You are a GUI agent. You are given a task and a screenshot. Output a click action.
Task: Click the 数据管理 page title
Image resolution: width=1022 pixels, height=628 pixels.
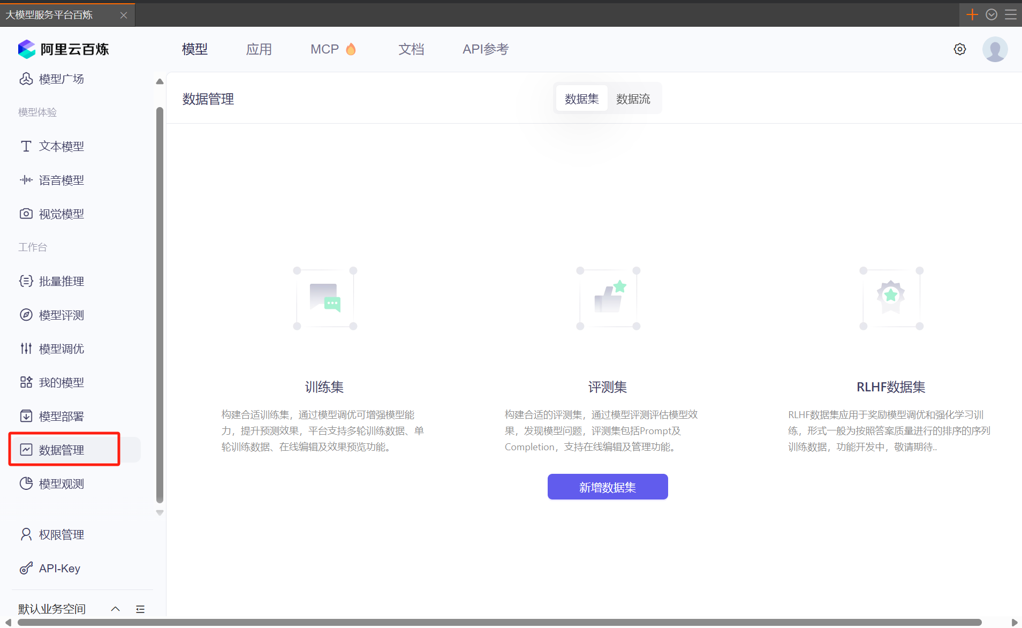coord(208,99)
